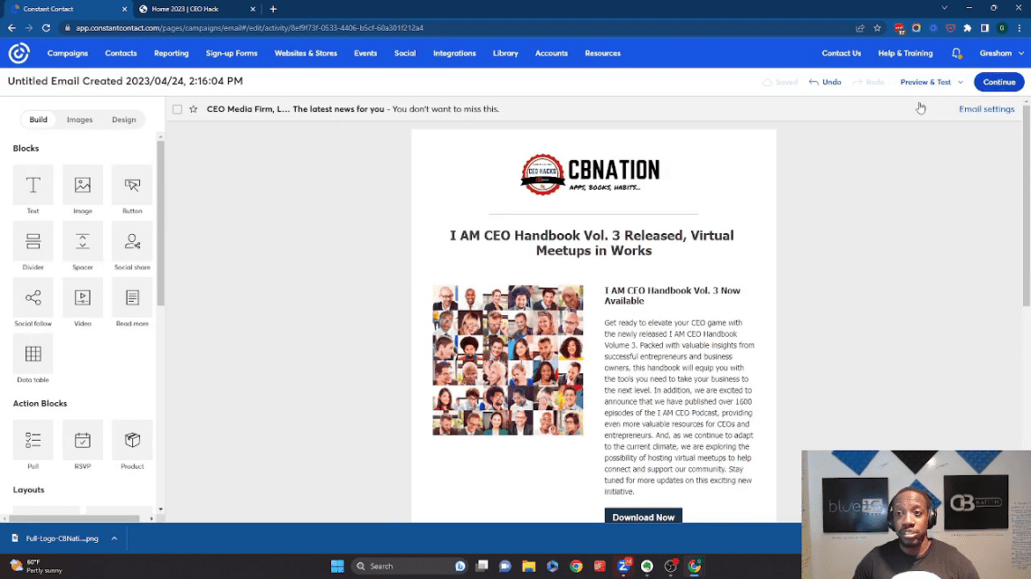The width and height of the screenshot is (1031, 579).
Task: Select the Text block tool
Action: click(33, 187)
